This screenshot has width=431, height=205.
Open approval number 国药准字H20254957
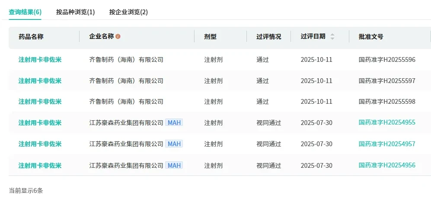387,144
